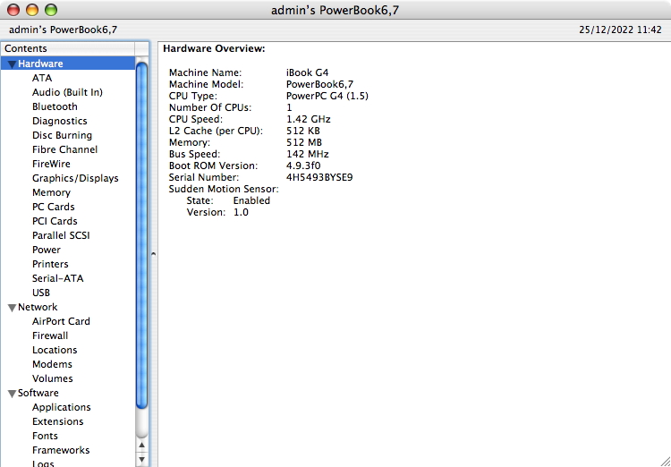Click the Bus Speed value 142 MHz
This screenshot has width=671, height=467.
point(307,154)
